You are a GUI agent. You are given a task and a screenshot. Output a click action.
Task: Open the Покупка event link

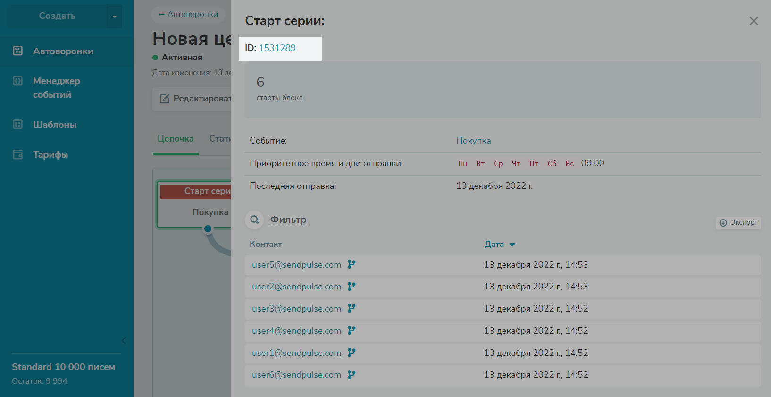473,141
